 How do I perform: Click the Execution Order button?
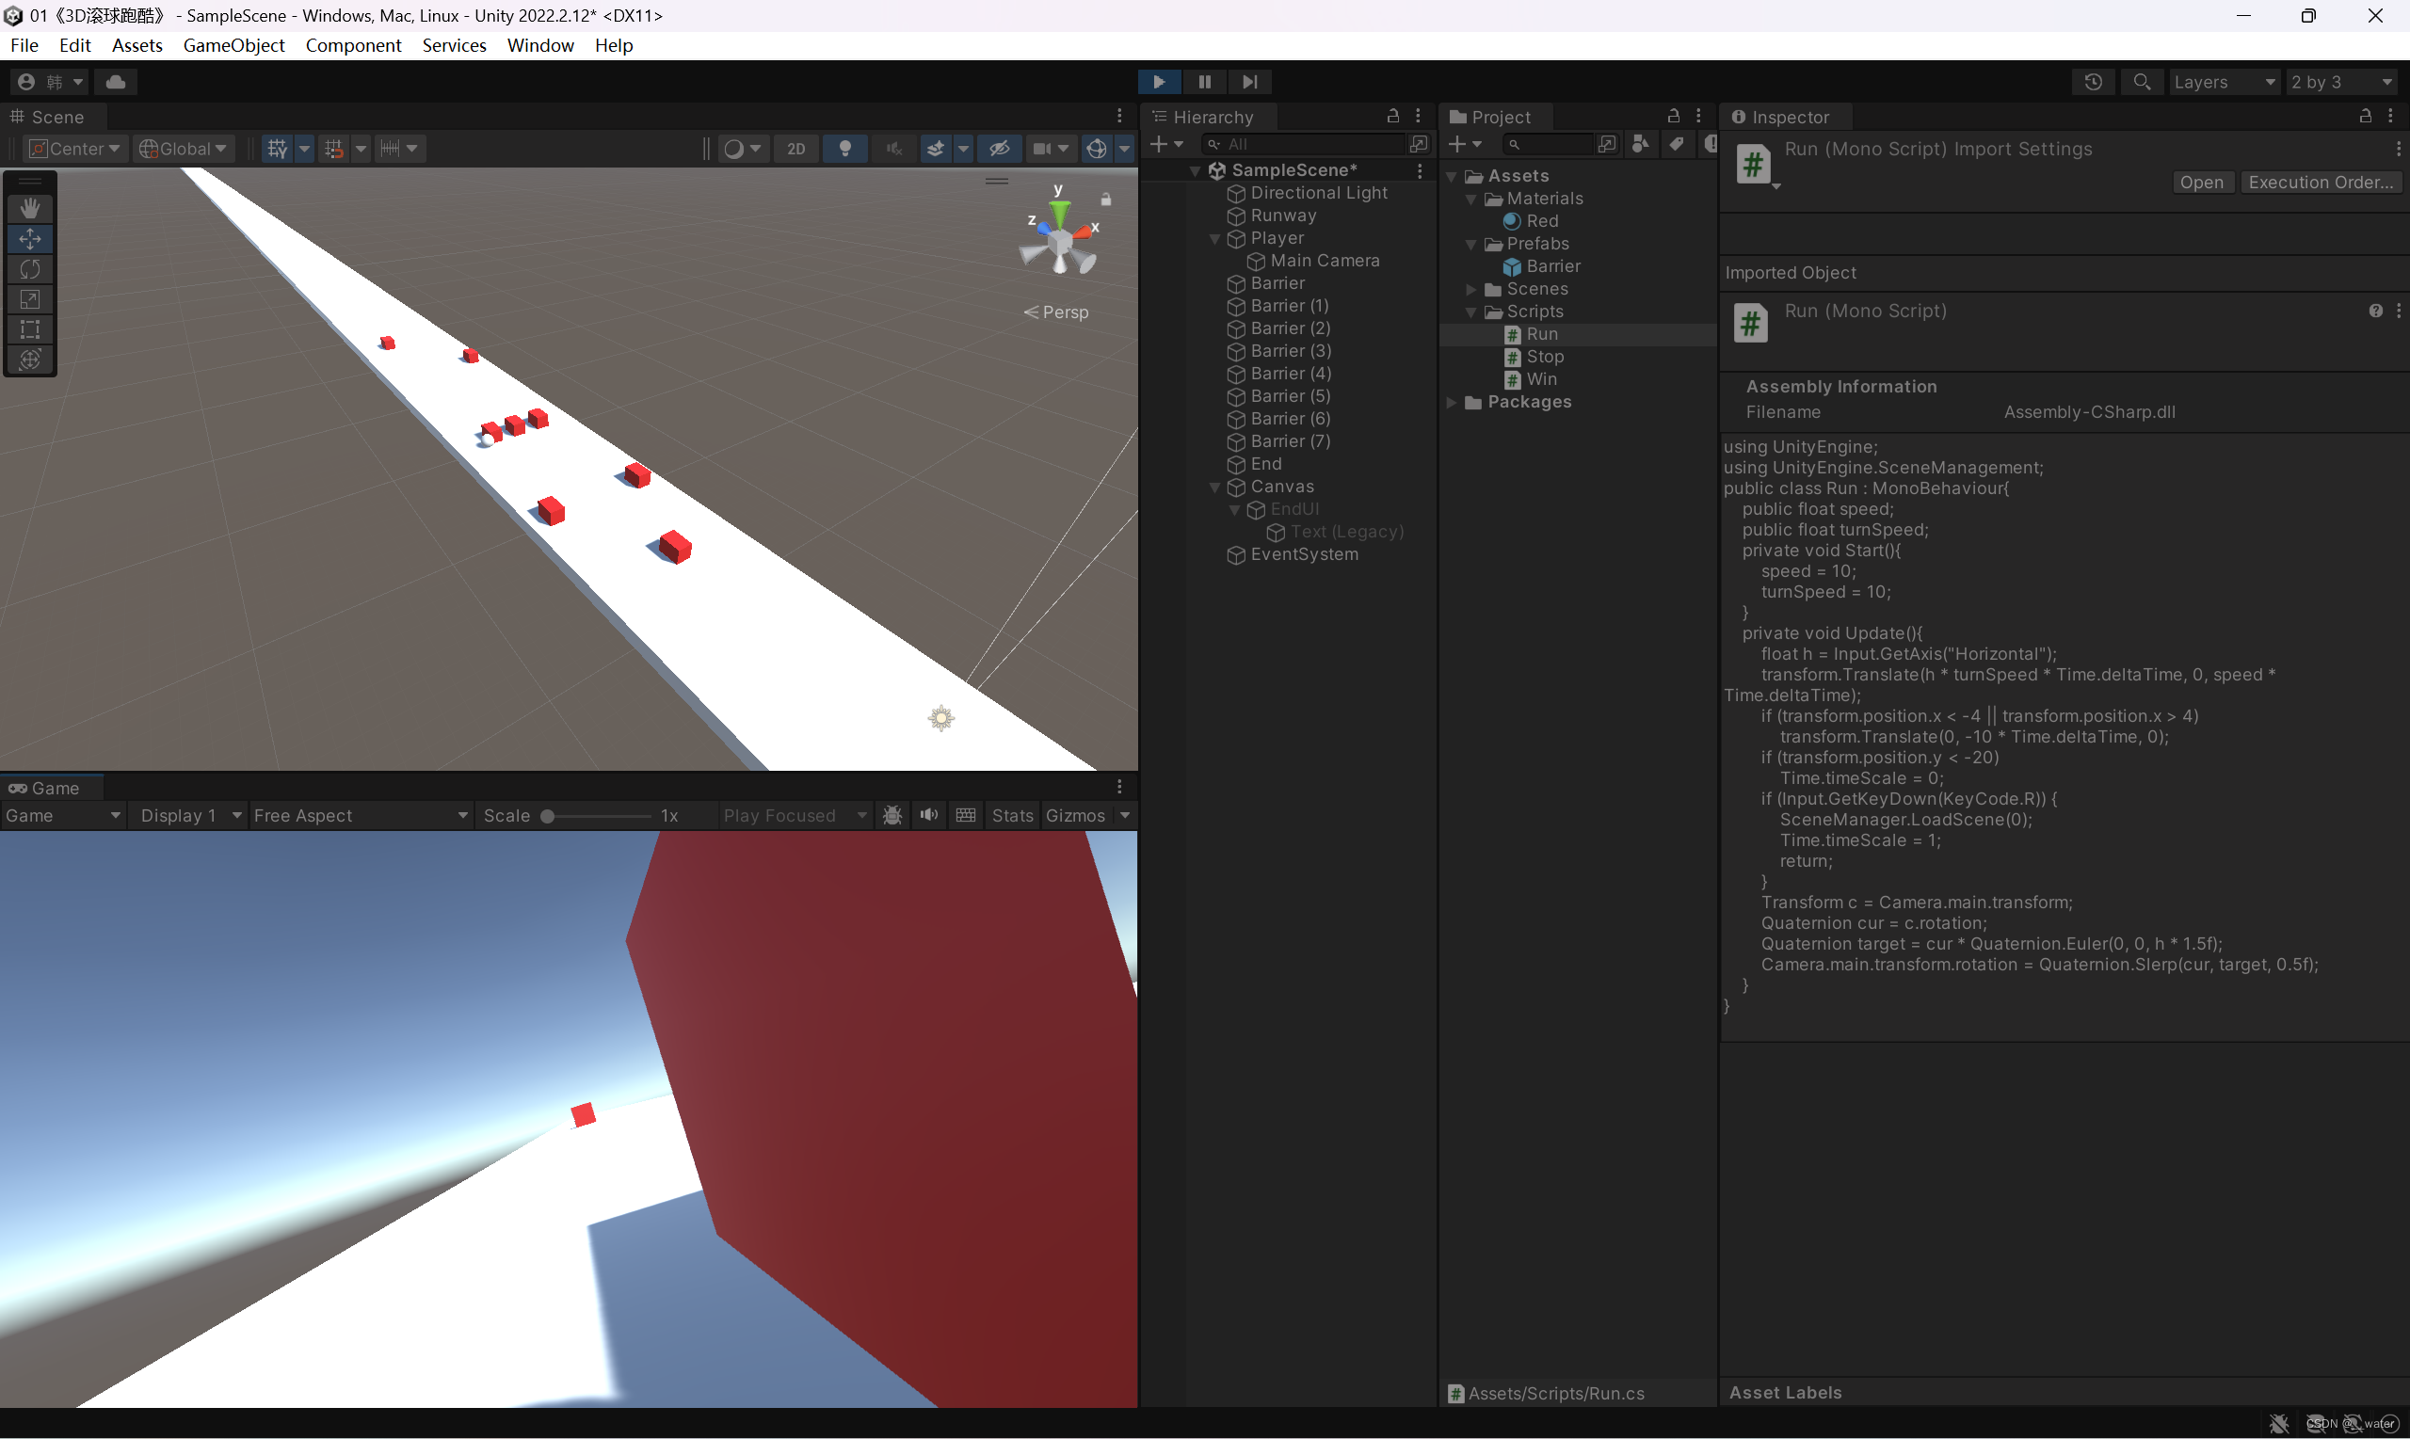click(x=2320, y=182)
